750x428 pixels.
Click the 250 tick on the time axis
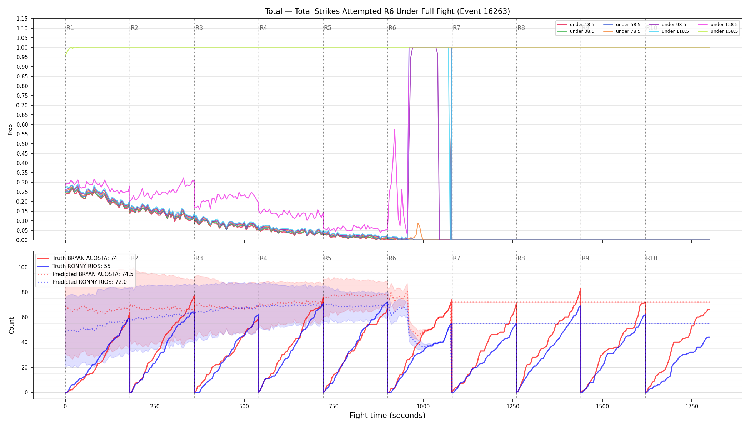[155, 406]
